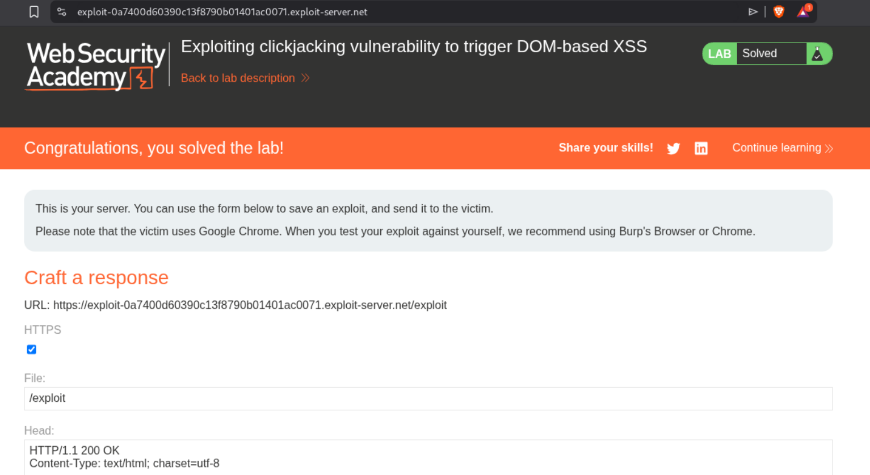The height and width of the screenshot is (475, 870).
Task: Click inside the Head text area
Action: 428,457
